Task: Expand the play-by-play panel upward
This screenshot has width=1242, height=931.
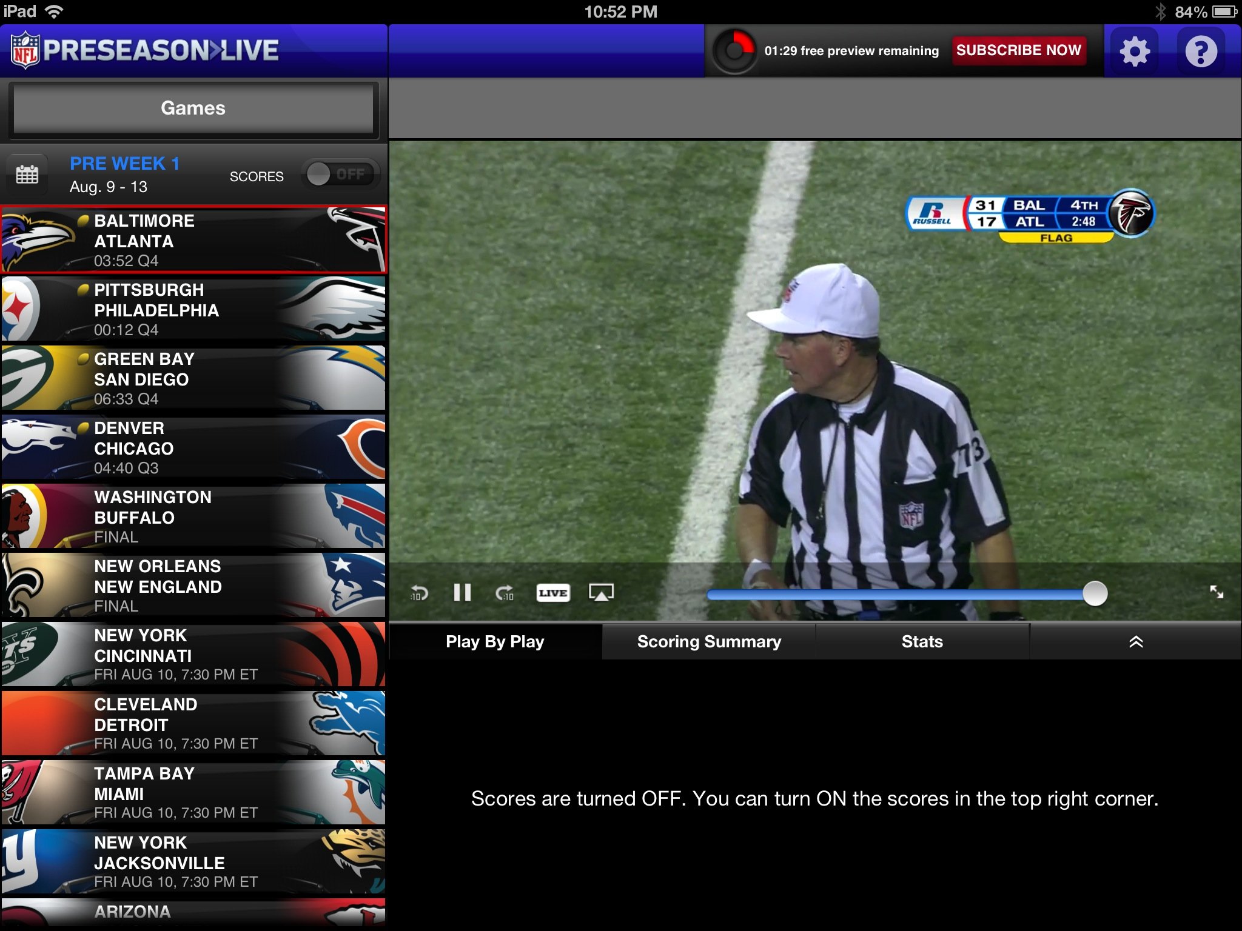Action: pyautogui.click(x=1136, y=641)
